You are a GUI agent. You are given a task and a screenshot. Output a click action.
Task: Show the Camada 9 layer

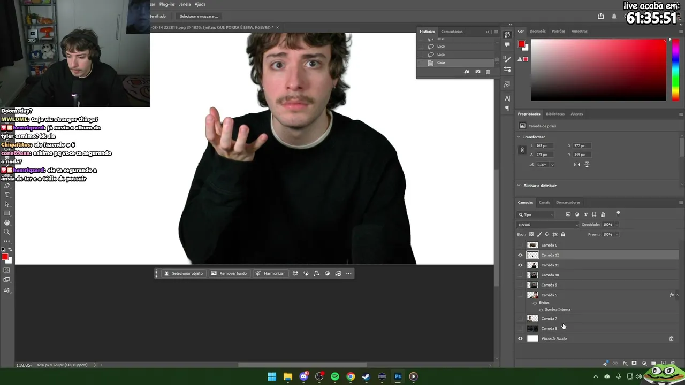coord(520,285)
